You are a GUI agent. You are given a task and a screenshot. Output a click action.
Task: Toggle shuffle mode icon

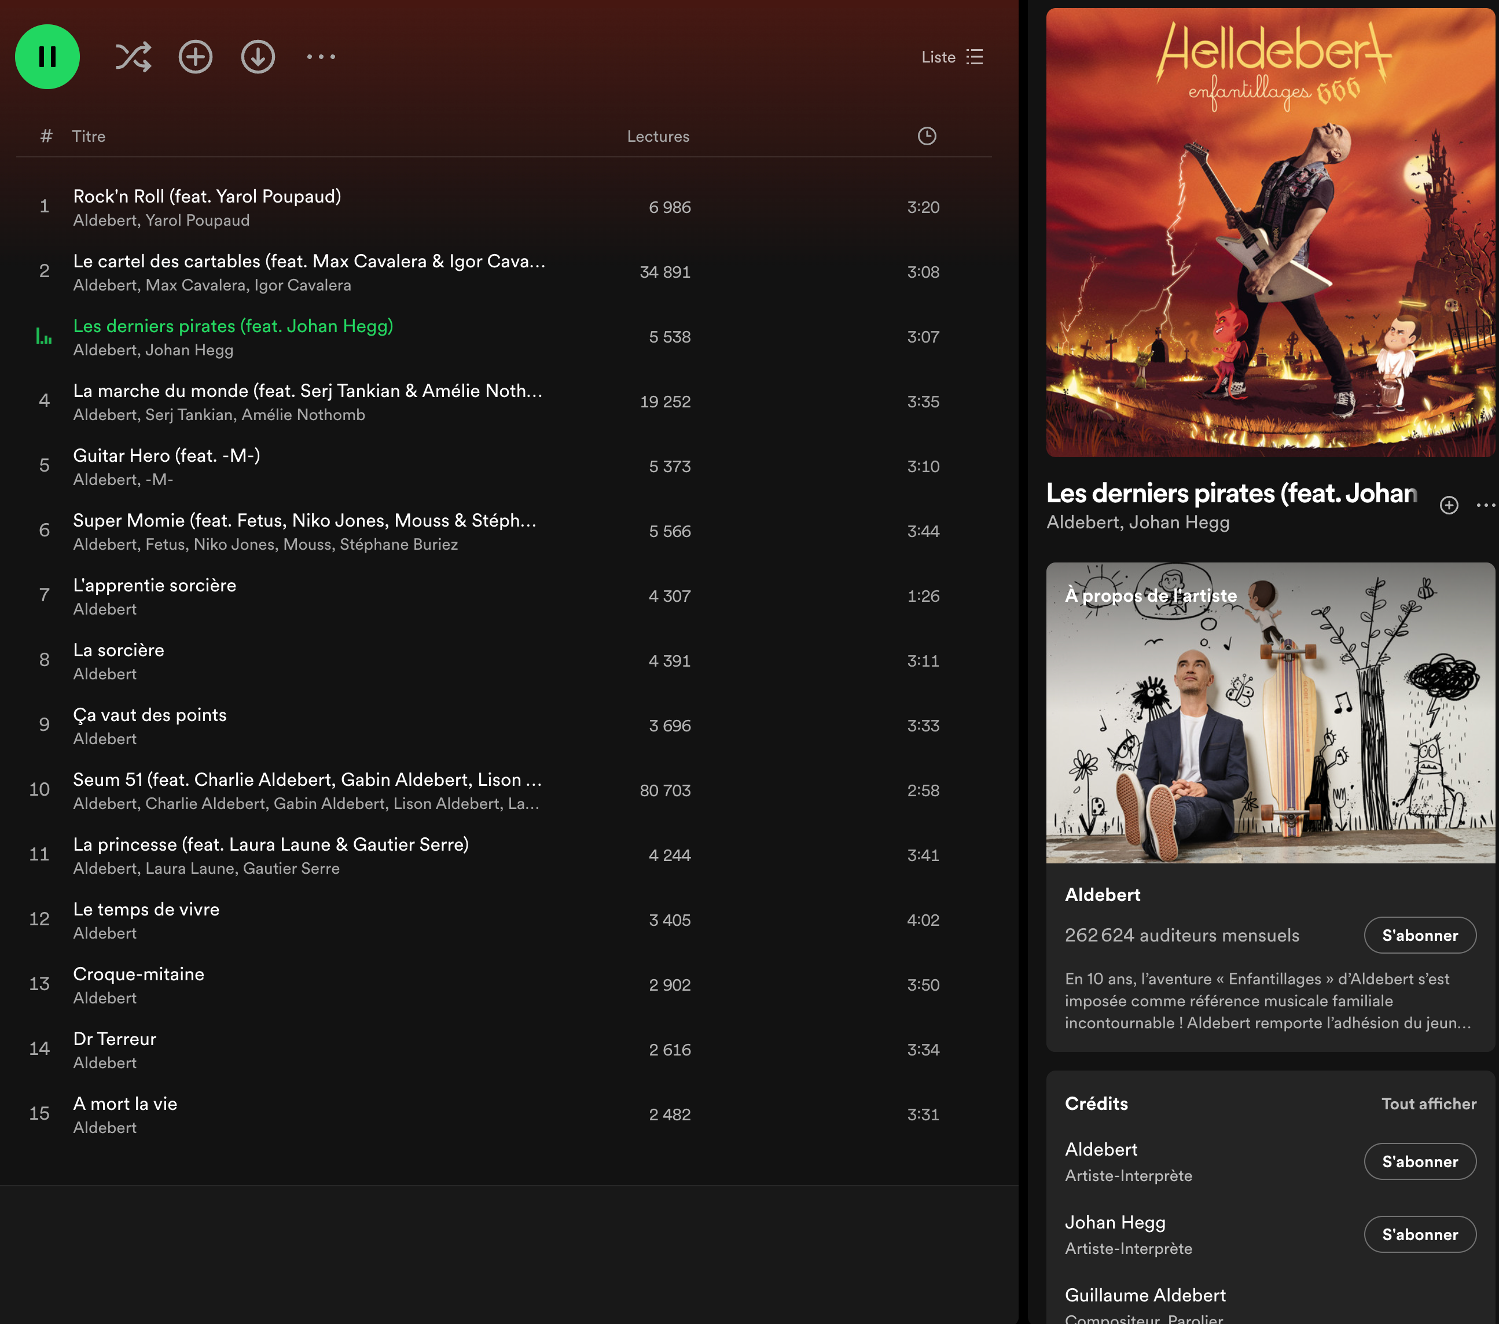click(133, 57)
